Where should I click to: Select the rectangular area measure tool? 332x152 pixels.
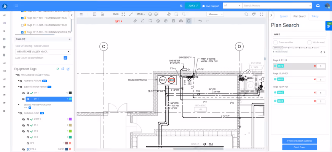150,21
